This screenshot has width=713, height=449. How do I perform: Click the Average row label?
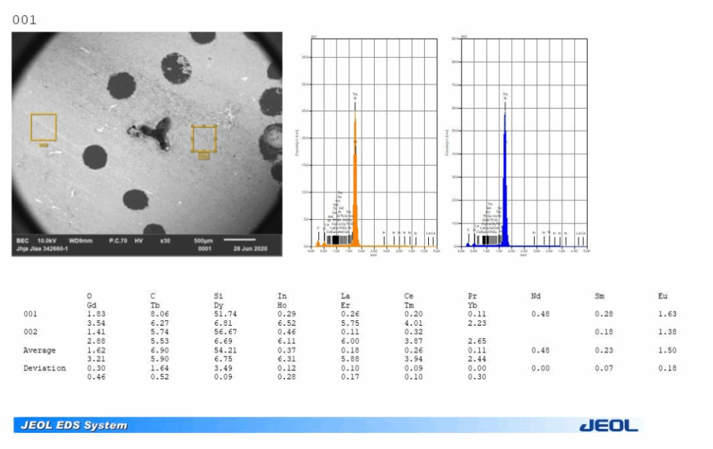[39, 350]
